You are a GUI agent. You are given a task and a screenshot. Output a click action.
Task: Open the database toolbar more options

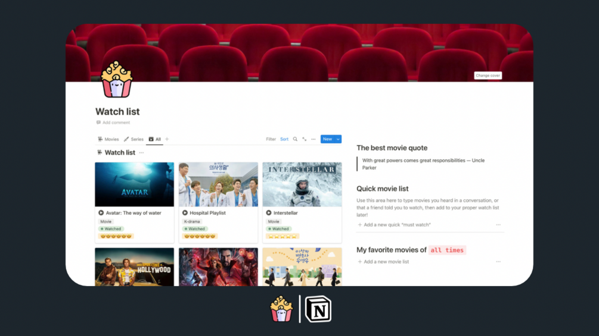[x=314, y=139]
